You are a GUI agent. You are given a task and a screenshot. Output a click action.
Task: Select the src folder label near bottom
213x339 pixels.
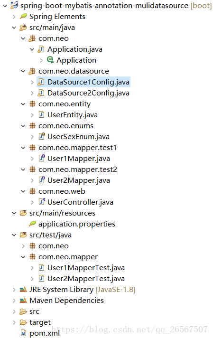coord(34,311)
